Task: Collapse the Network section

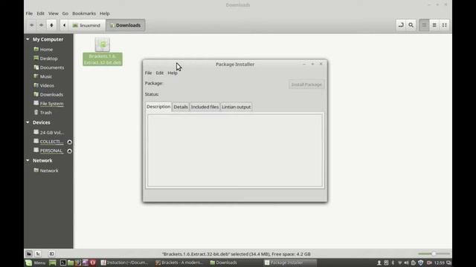Action: [x=28, y=160]
